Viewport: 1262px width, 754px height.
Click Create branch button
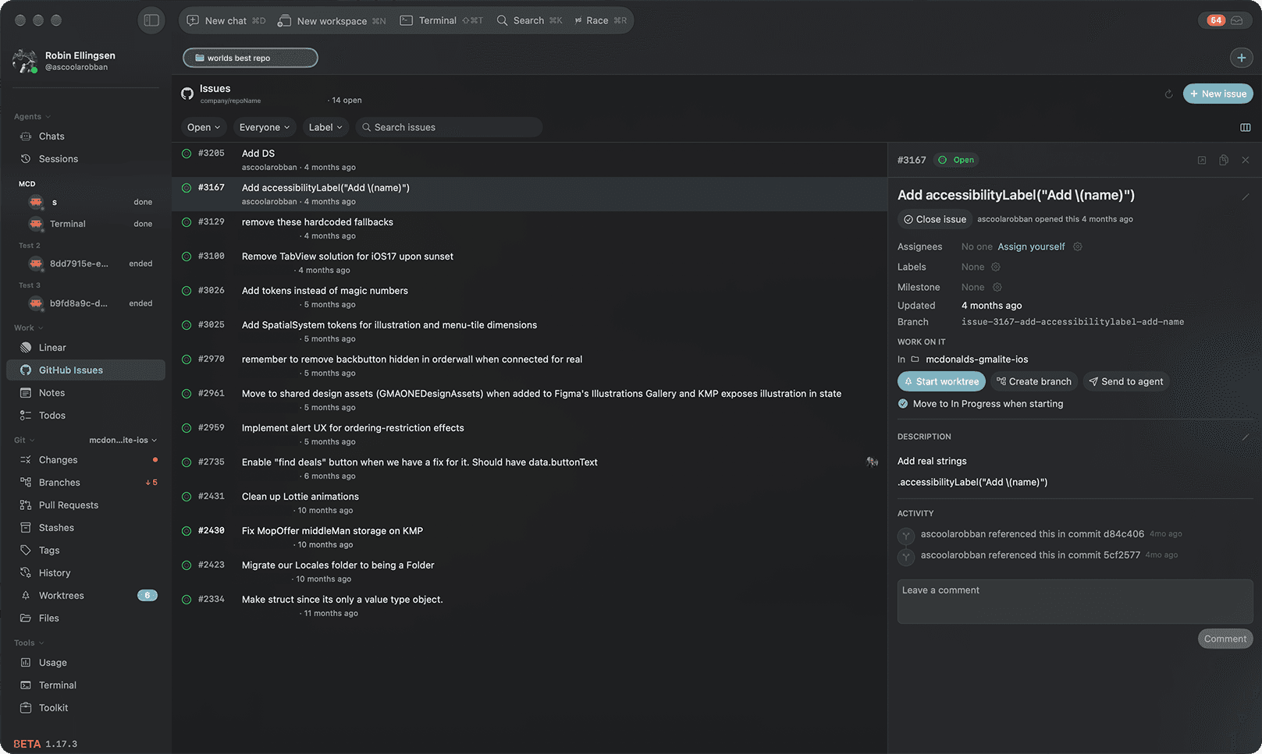(x=1034, y=381)
